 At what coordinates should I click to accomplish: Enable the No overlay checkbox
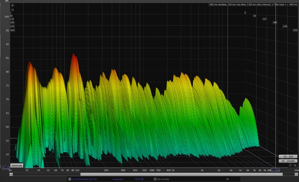click(x=155, y=179)
